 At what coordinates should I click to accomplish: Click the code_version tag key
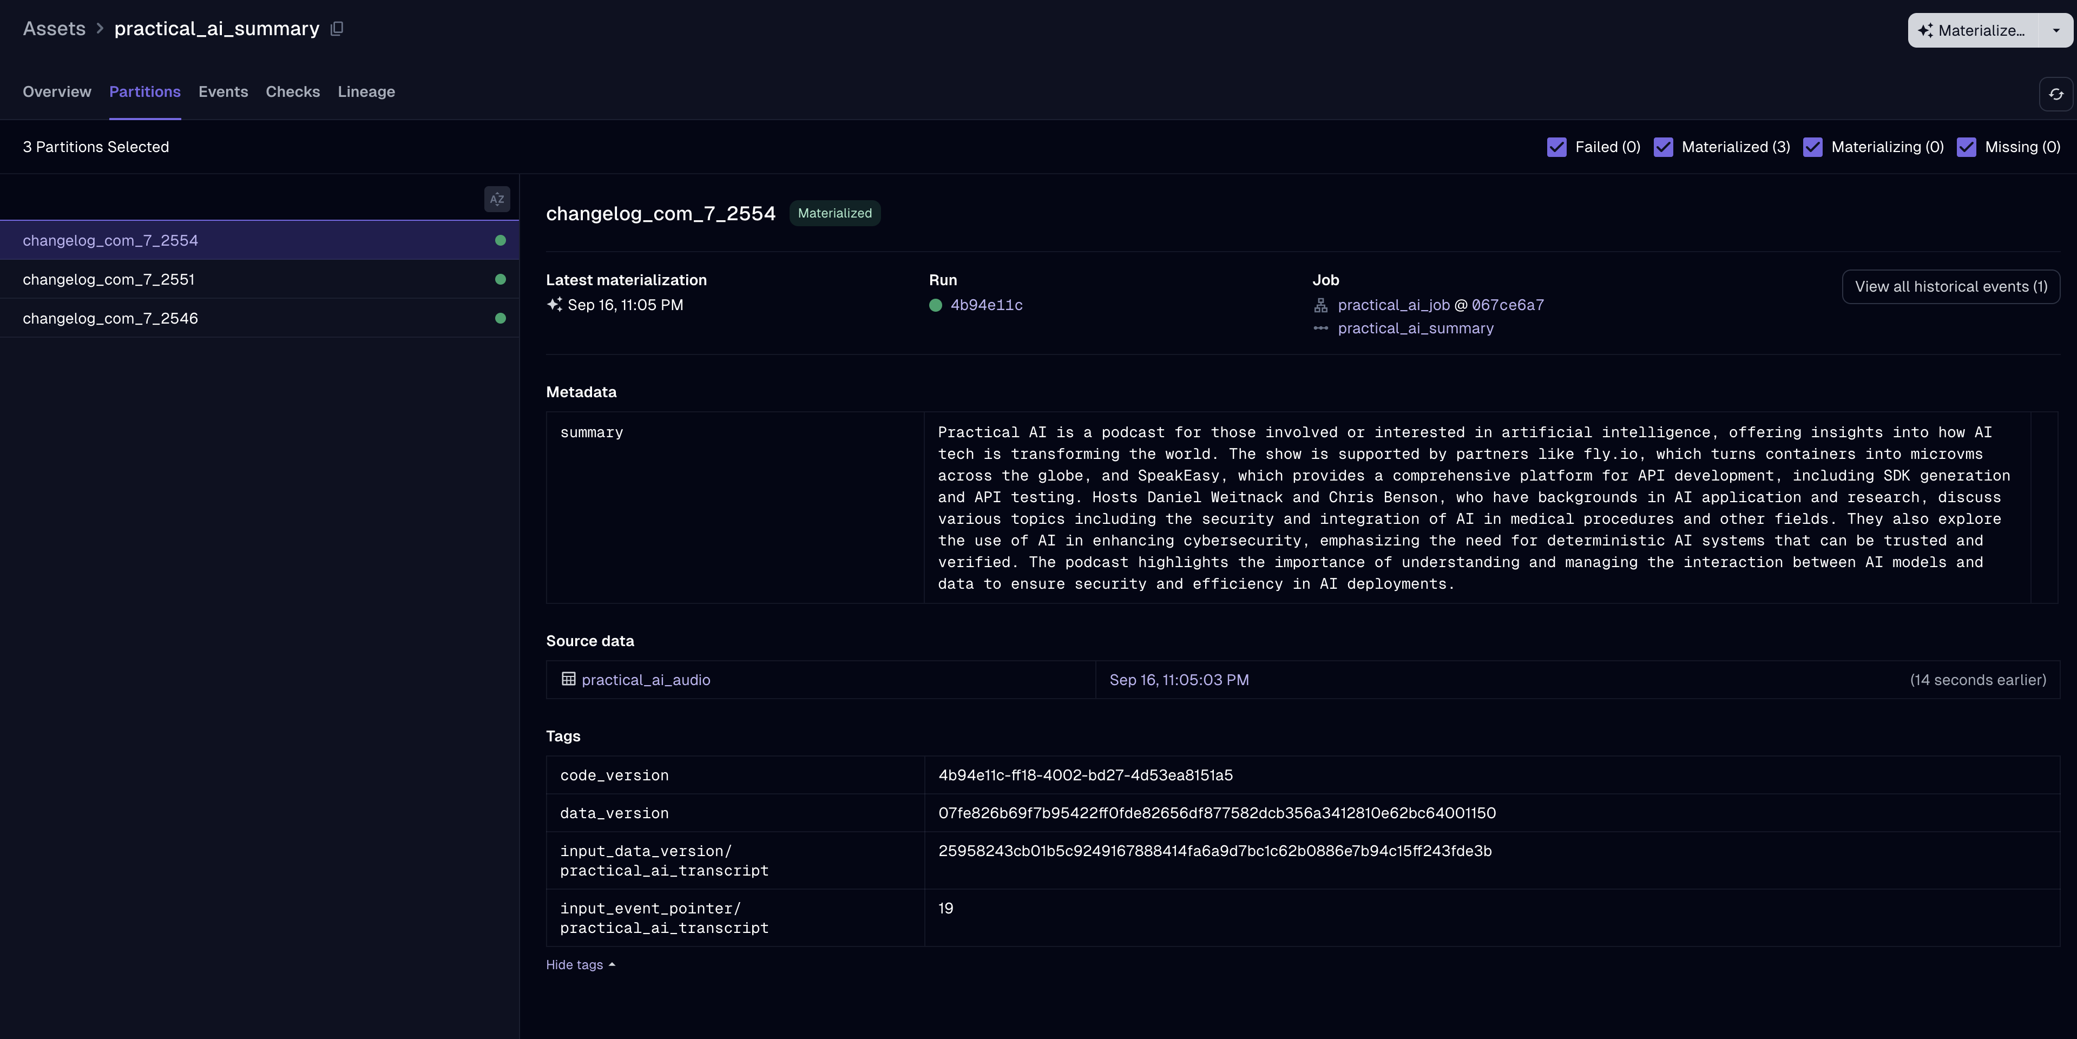(x=614, y=775)
